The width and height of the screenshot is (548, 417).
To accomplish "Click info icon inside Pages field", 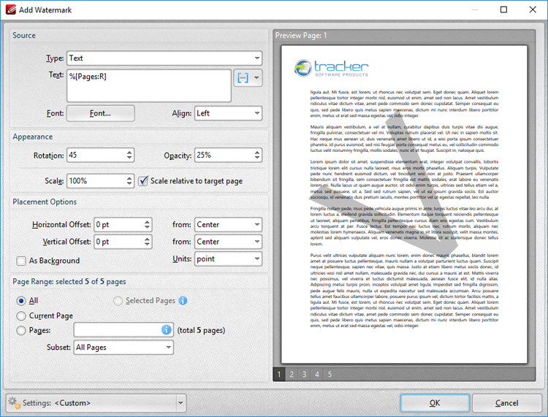I will [167, 329].
